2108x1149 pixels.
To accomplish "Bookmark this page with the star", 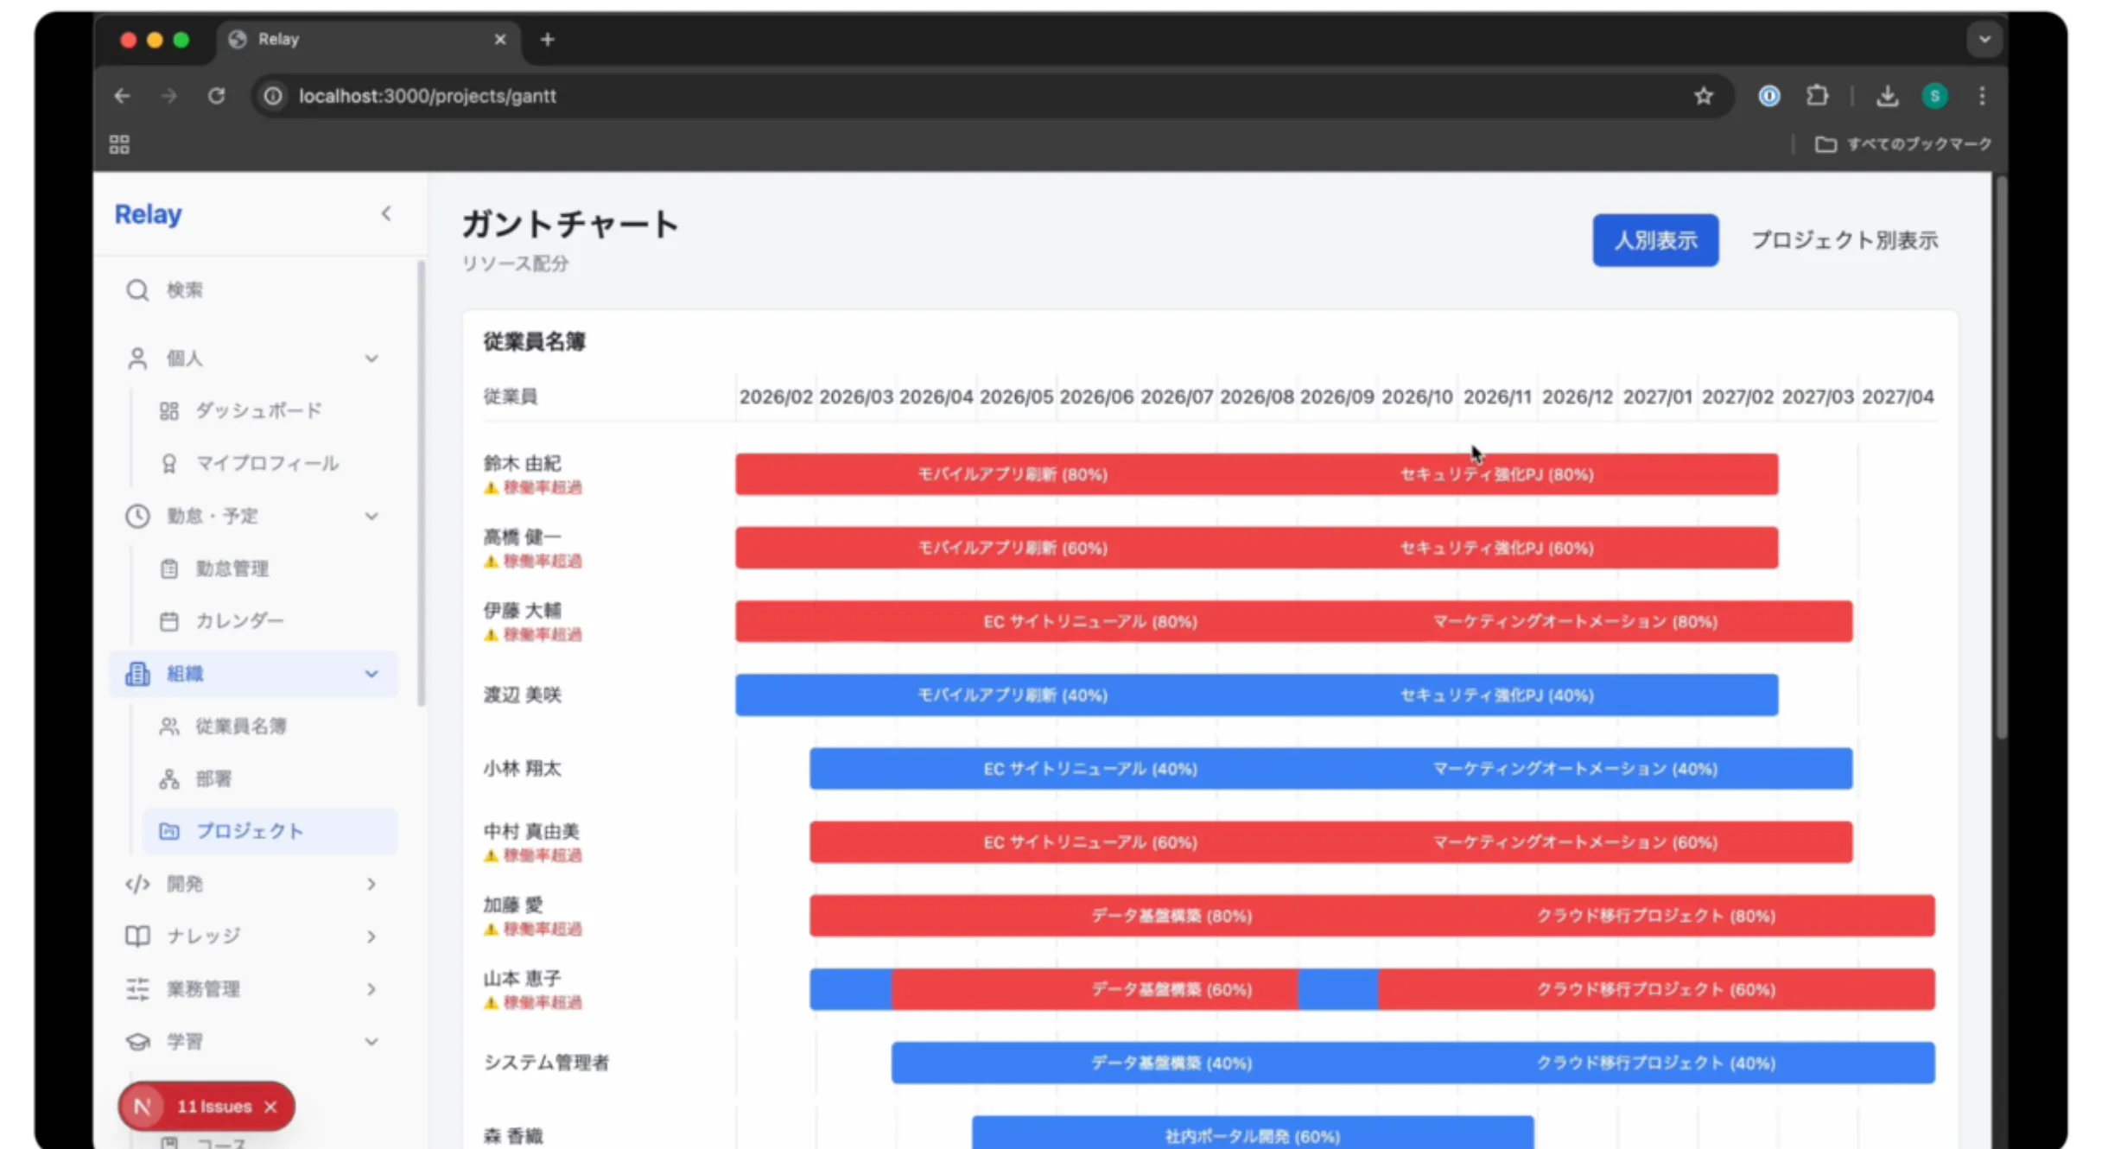I will [x=1703, y=96].
